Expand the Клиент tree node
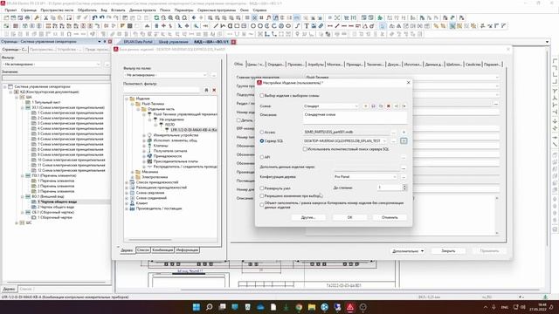The image size is (559, 314). 127,203
